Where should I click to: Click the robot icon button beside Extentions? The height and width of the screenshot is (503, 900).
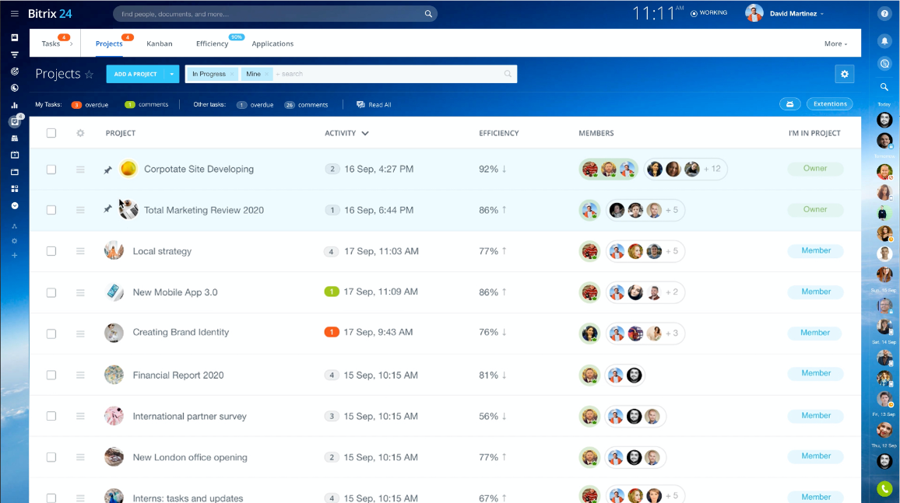tap(789, 104)
